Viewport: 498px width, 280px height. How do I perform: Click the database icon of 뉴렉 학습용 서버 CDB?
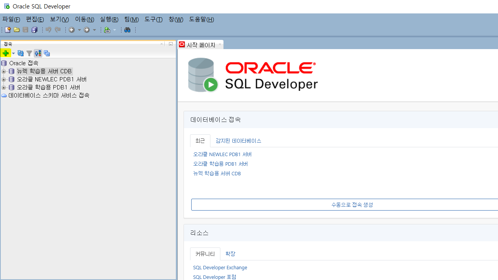12,71
